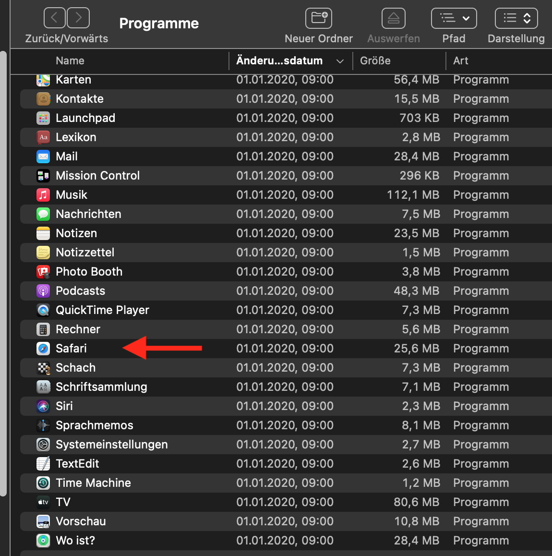Click the Systemeinstellungen file name
The image size is (552, 556).
click(x=112, y=445)
